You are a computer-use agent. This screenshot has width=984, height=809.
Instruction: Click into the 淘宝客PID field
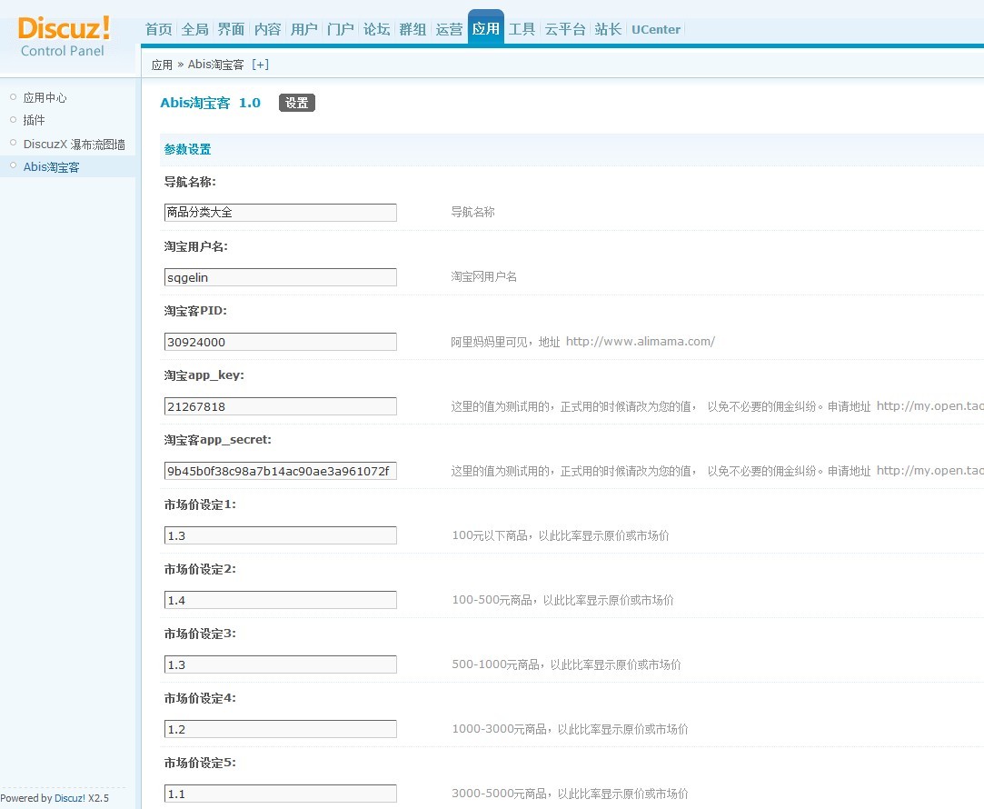(x=280, y=342)
